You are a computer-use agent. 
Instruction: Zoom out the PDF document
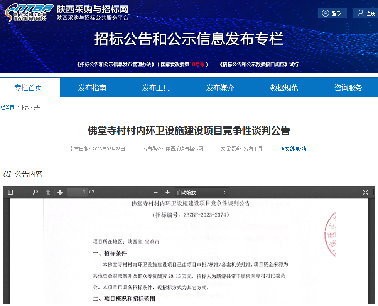pyautogui.click(x=155, y=192)
